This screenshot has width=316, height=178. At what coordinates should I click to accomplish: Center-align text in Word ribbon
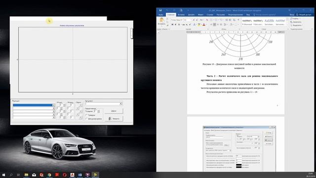pos(214,25)
